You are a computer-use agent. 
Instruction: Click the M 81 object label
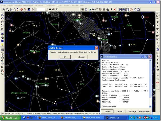(58, 70)
